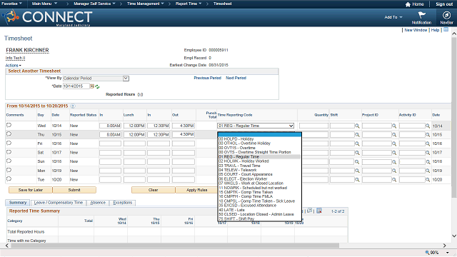Open the comment bubble for the Wed 10/14 row
This screenshot has height=257, width=457.
tap(9, 125)
